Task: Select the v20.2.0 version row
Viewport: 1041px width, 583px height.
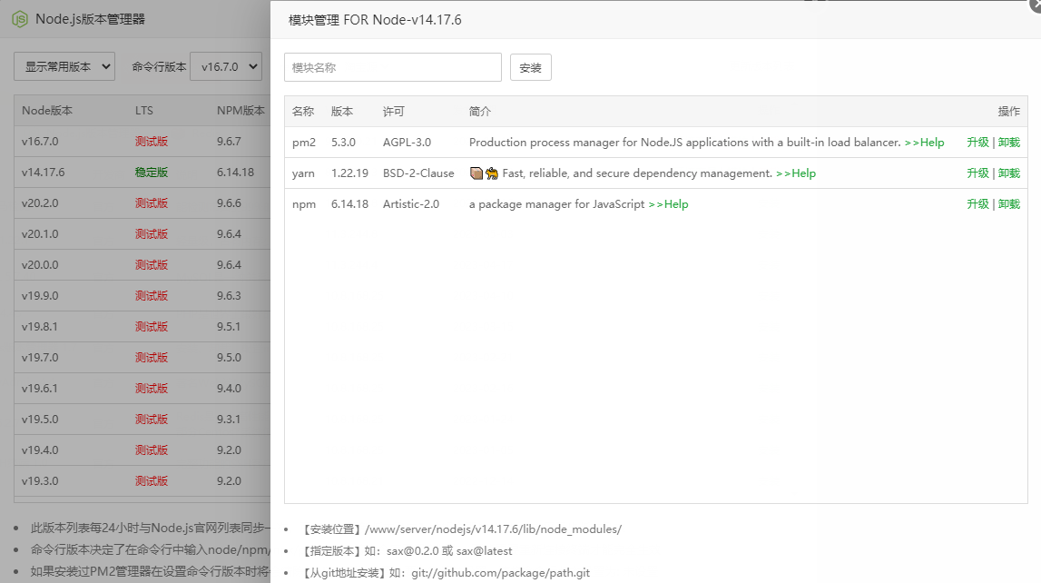Action: [40, 203]
